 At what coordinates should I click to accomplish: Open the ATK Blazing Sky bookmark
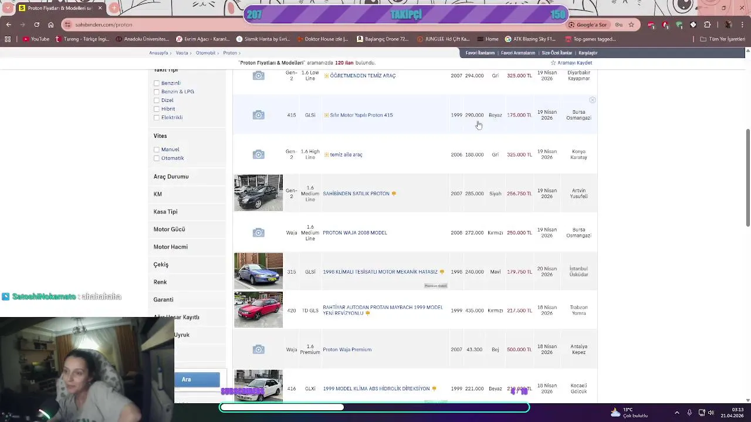[530, 39]
